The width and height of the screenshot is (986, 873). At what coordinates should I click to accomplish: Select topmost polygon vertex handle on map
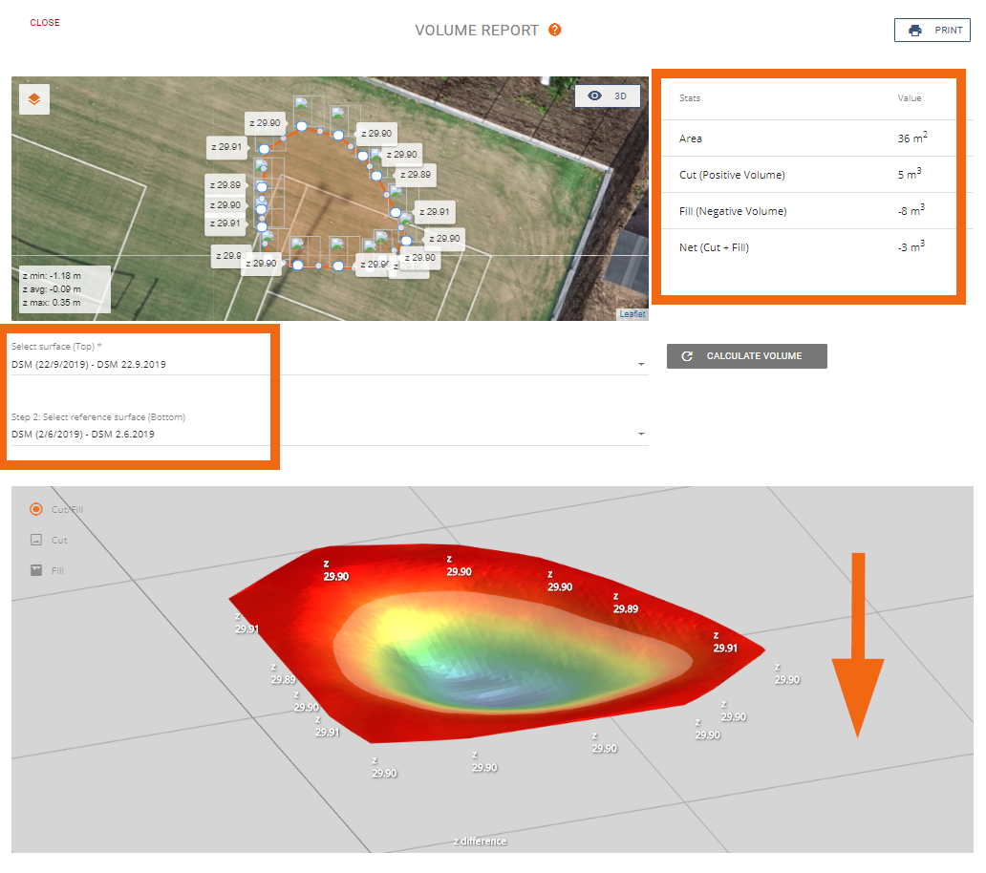point(302,126)
